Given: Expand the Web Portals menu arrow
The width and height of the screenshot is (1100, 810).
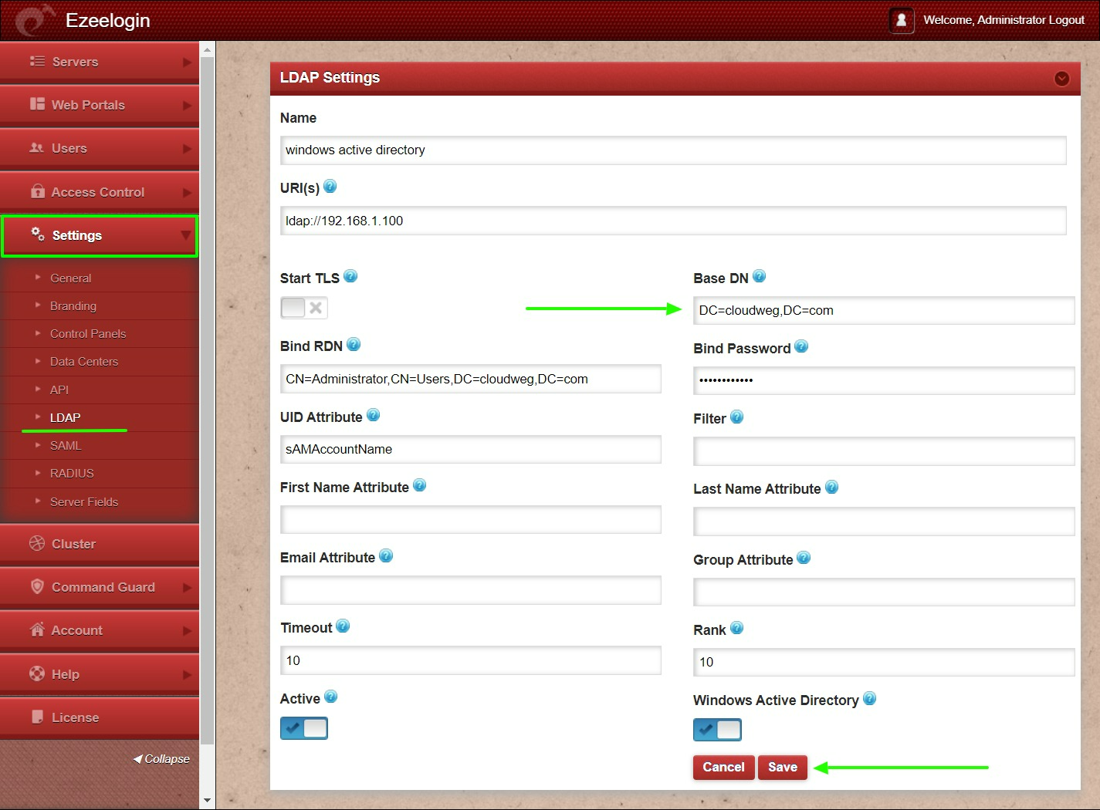Looking at the screenshot, I should 187,105.
